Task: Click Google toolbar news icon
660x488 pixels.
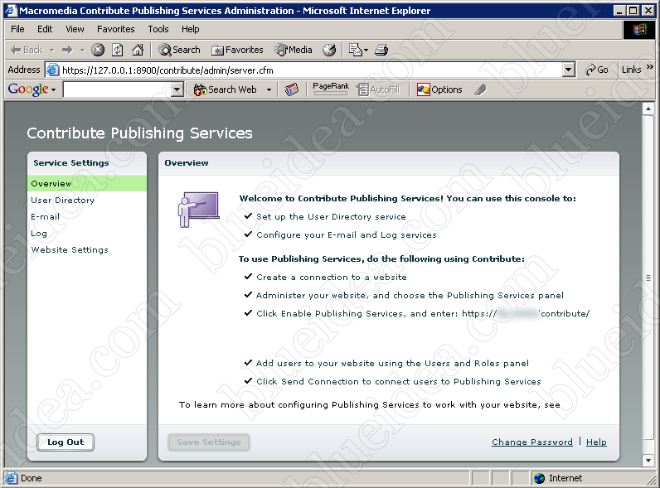Action: pyautogui.click(x=291, y=89)
